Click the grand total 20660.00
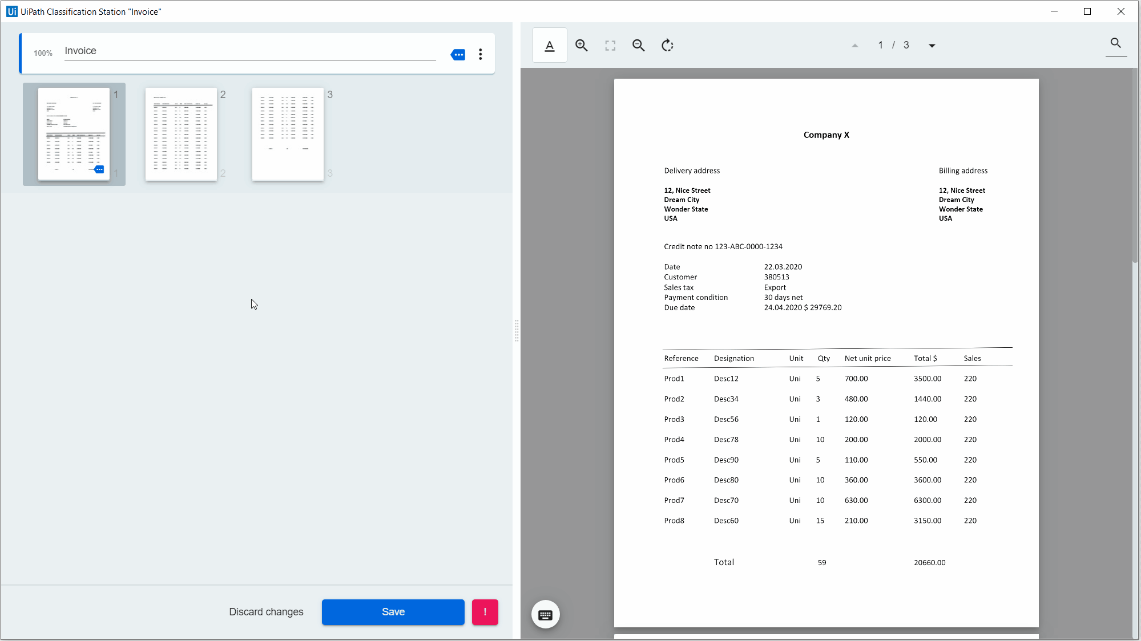This screenshot has height=641, width=1141. tap(929, 563)
